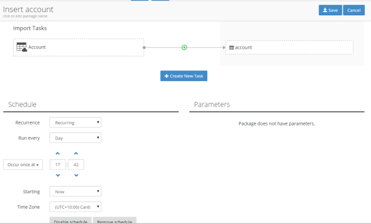Viewport: 371px width, 224px height.
Task: Open the Recurrence dropdown
Action: pyautogui.click(x=75, y=122)
